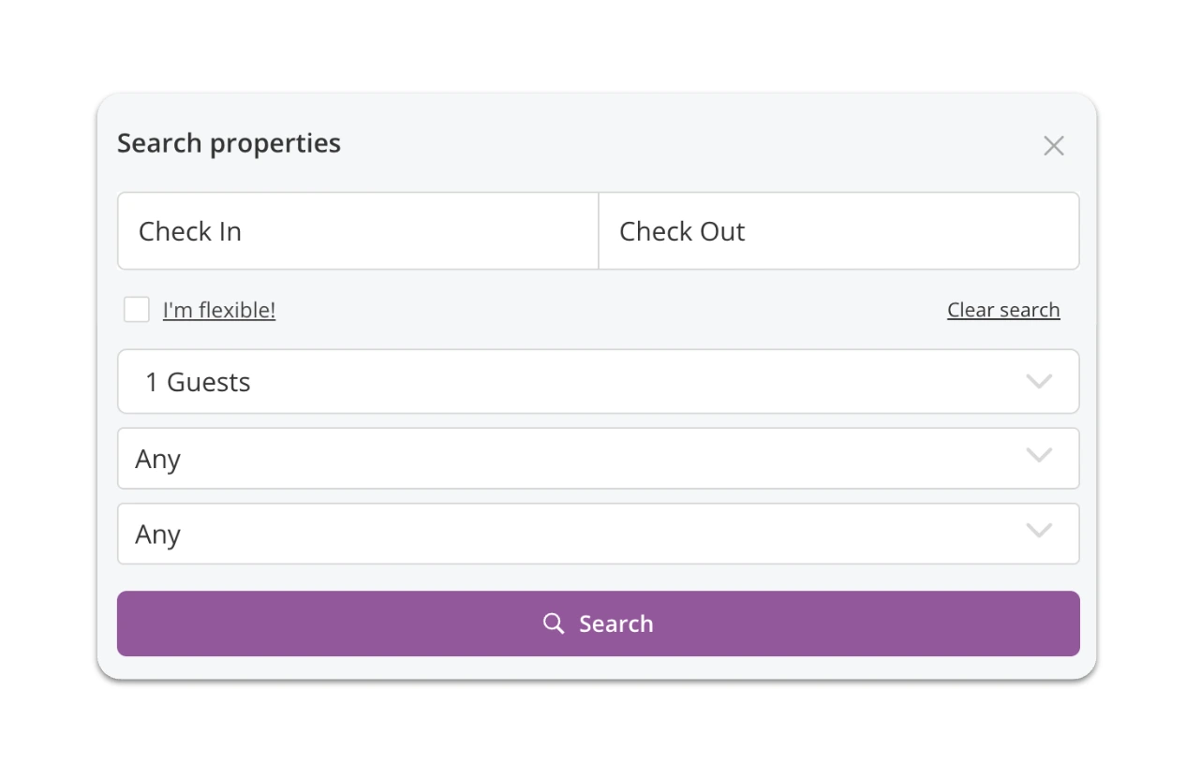Tick the checkbox beside I'm flexible!
The height and width of the screenshot is (777, 1186).
(136, 309)
